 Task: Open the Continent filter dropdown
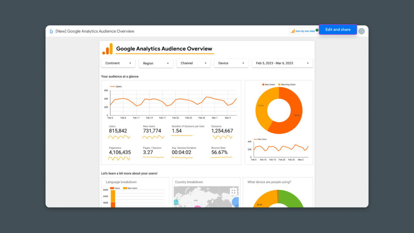pos(118,63)
